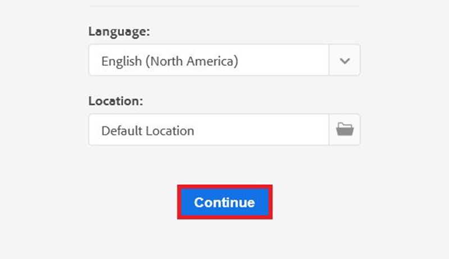Click the Continue button
The width and height of the screenshot is (449, 259).
(225, 202)
